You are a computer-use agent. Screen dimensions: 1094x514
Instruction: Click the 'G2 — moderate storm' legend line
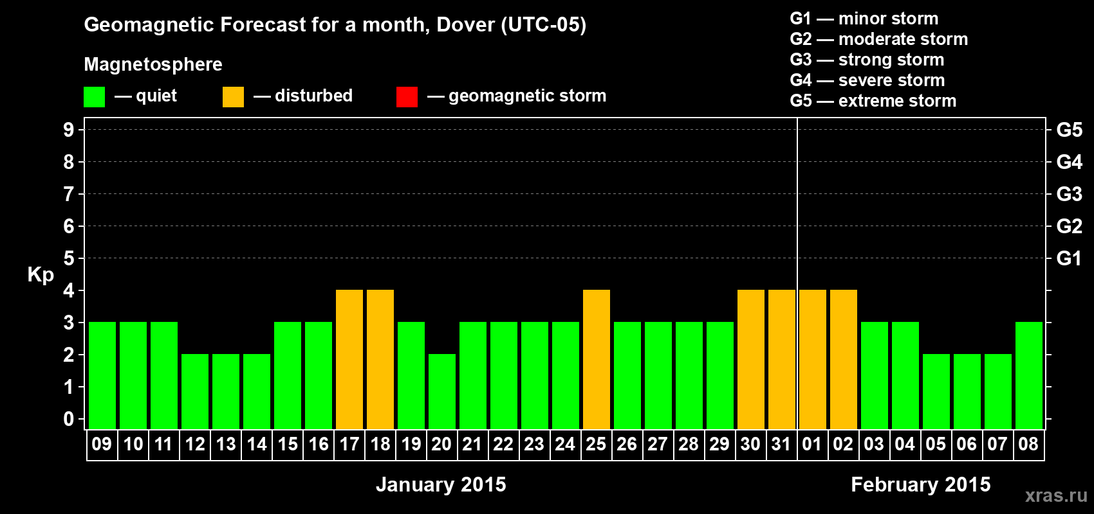click(x=878, y=39)
